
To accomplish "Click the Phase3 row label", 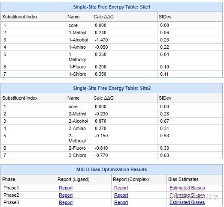I will pyautogui.click(x=11, y=202).
